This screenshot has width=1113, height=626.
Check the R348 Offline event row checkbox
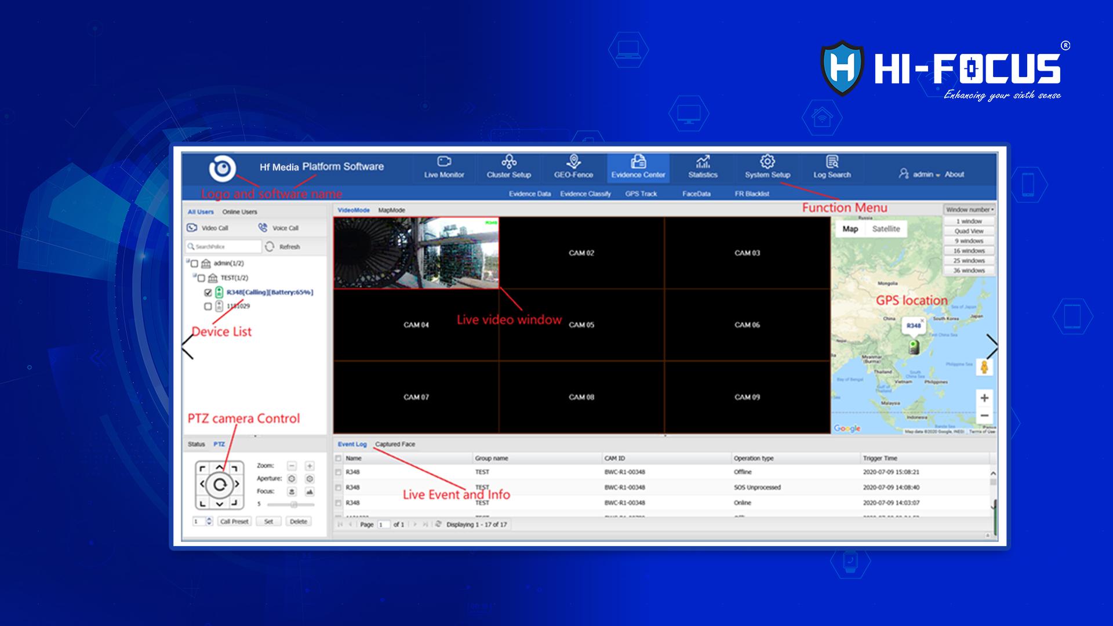pos(339,472)
